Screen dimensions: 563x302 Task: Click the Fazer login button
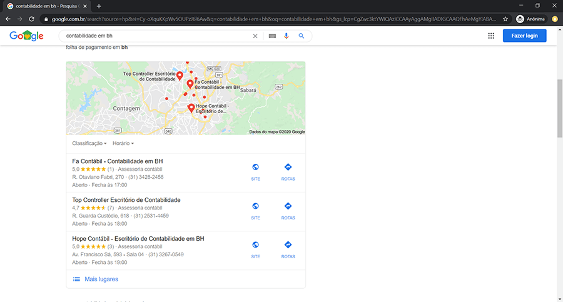click(x=524, y=36)
